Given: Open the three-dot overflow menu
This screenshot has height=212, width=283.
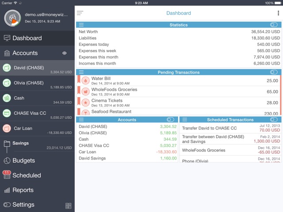Looking at the screenshot, I should tap(278, 13).
